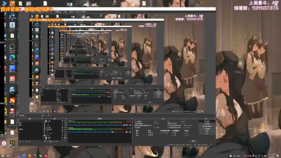
Task: Open the yellow ring app desktop icon
Action: coord(12,144)
